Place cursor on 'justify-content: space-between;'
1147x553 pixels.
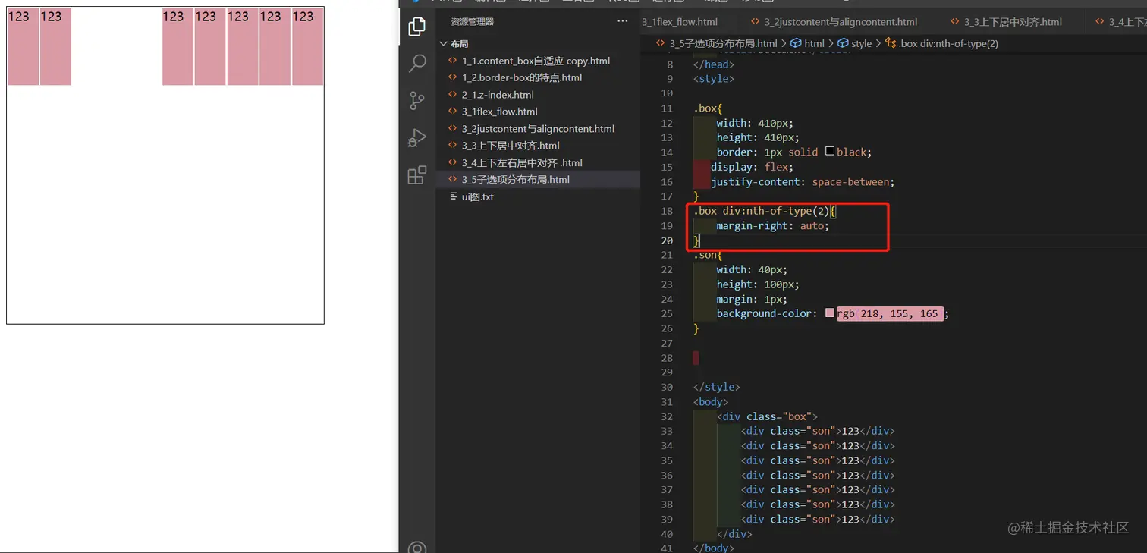point(803,182)
